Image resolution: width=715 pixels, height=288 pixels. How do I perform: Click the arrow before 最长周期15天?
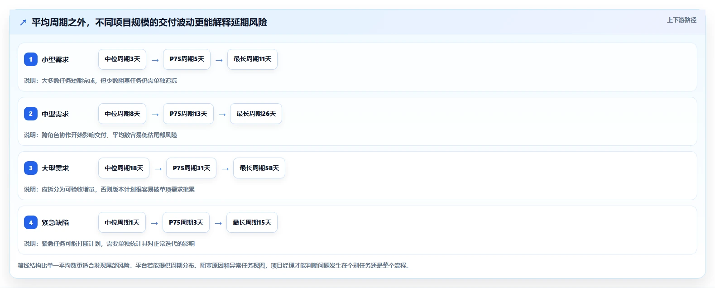pos(218,223)
